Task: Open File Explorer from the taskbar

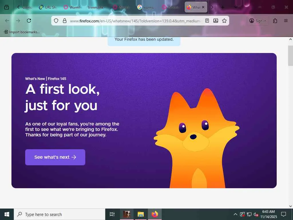Action: (x=141, y=214)
